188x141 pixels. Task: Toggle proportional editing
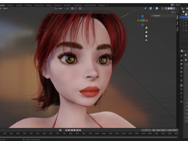click(x=80, y=9)
